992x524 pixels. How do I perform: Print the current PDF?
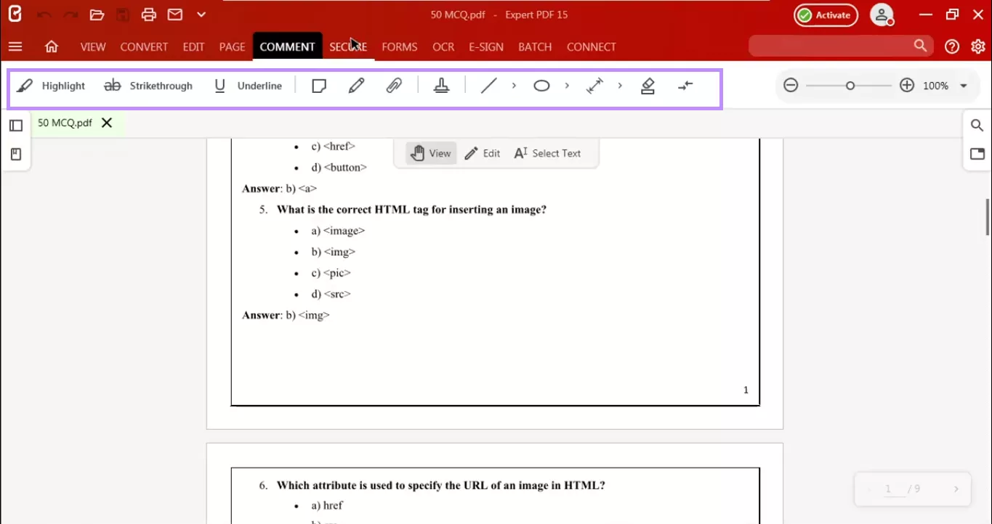point(150,15)
